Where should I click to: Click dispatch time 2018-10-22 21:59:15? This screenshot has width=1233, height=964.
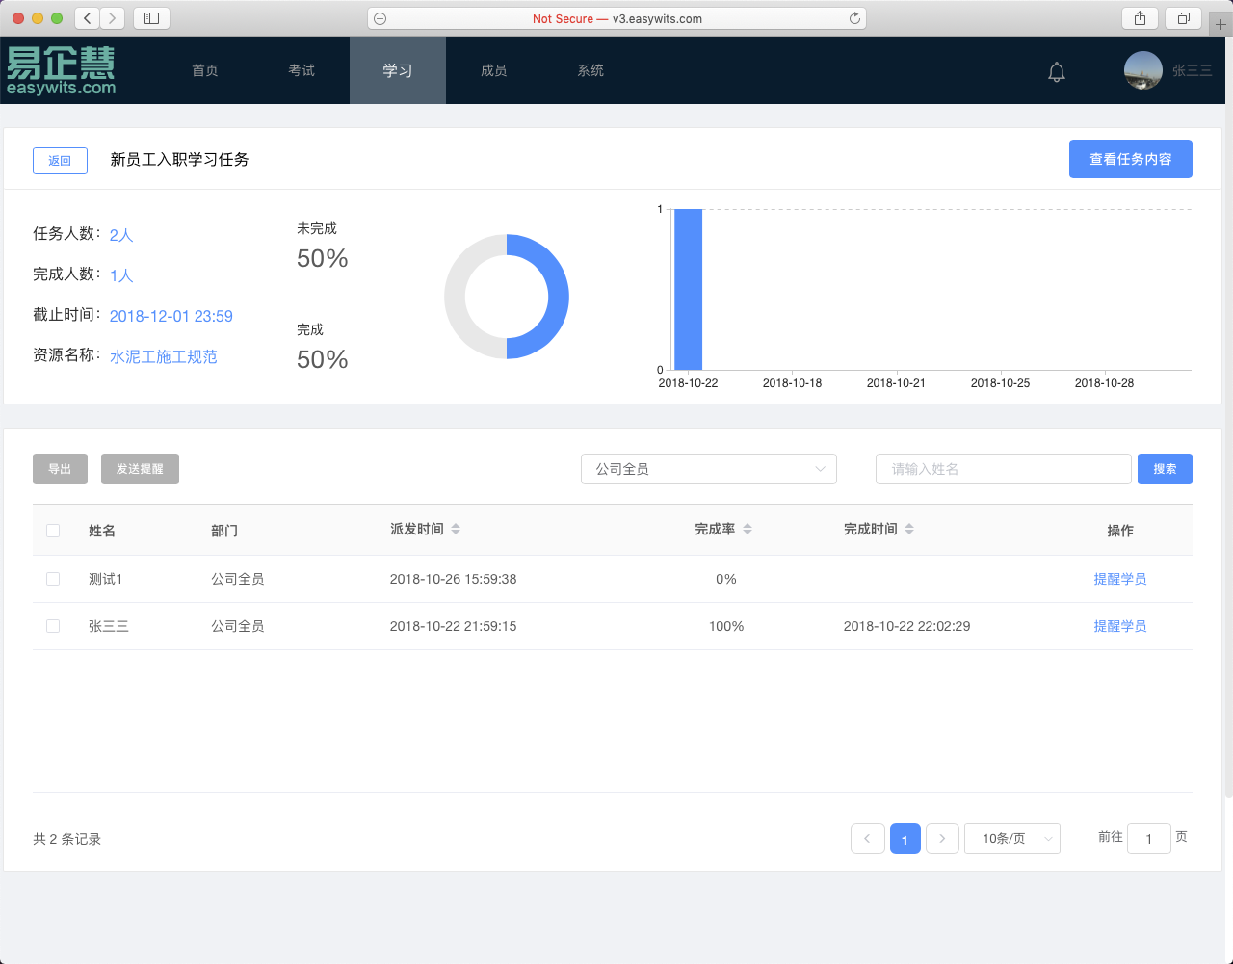[453, 626]
